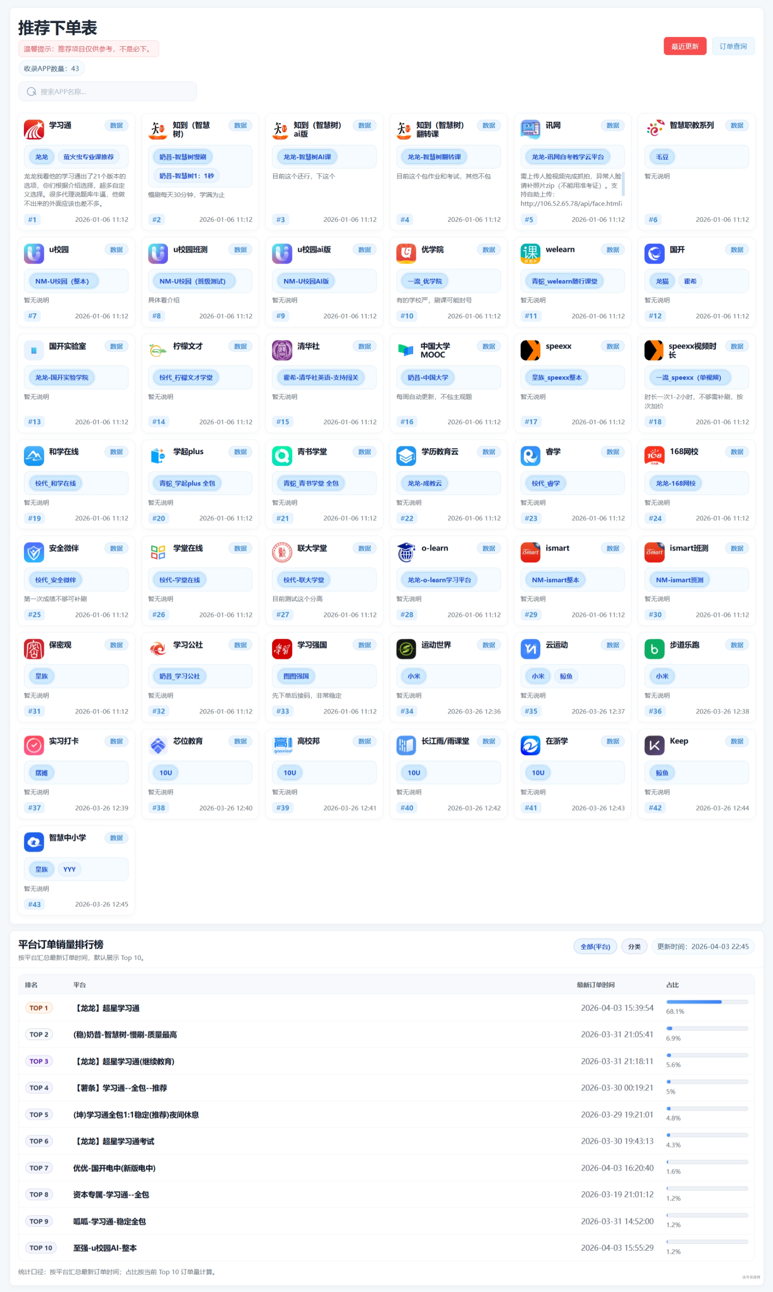Click the 学习强国 app icon

click(x=282, y=649)
